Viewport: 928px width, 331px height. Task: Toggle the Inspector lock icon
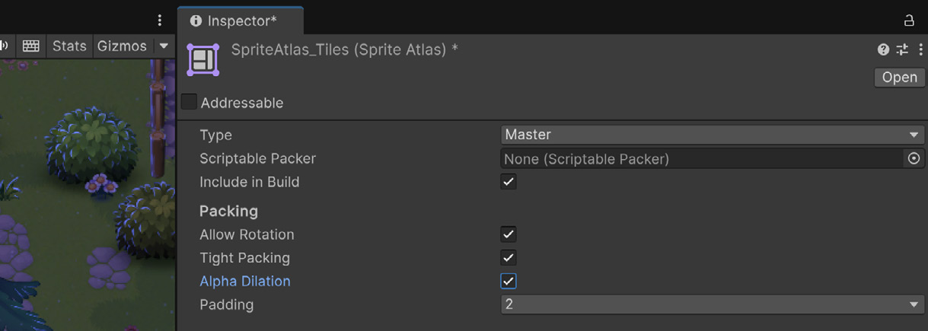909,21
